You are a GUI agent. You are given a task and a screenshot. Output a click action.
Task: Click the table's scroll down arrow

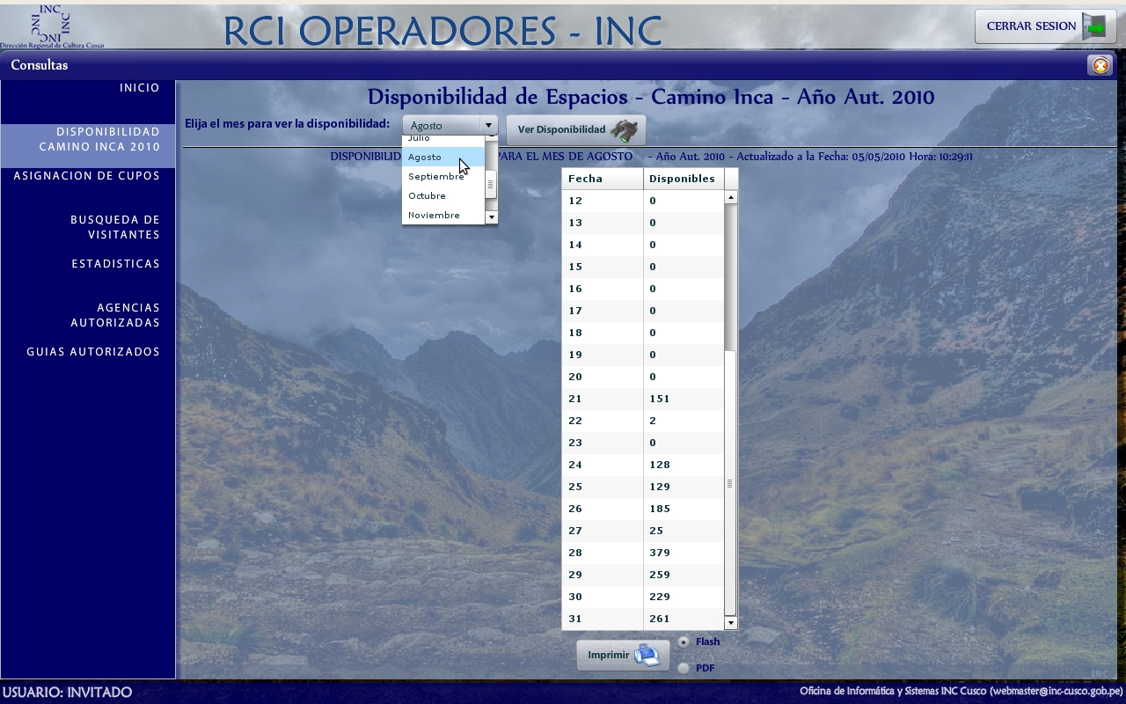click(730, 623)
